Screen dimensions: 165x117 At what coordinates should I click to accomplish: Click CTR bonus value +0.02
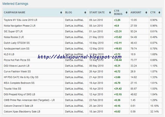tap(117, 112)
